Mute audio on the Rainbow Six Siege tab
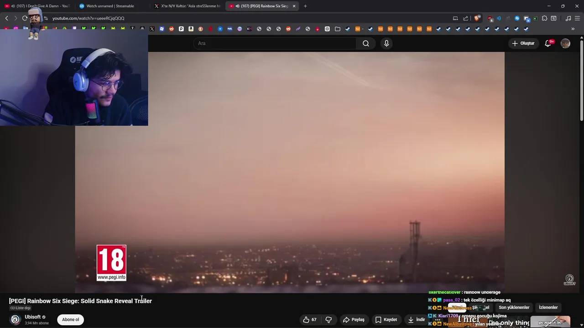The image size is (584, 328). point(237,6)
